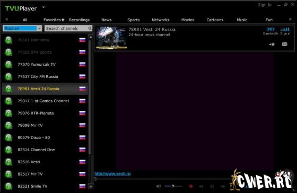Click the Search channels field
Screen dimensions: 297x193
66,29
